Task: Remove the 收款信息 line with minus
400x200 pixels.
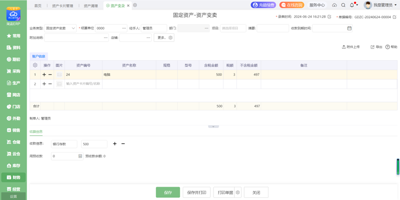Action: pos(123,144)
